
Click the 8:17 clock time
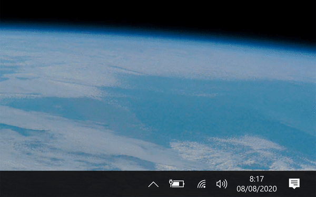coord(256,179)
